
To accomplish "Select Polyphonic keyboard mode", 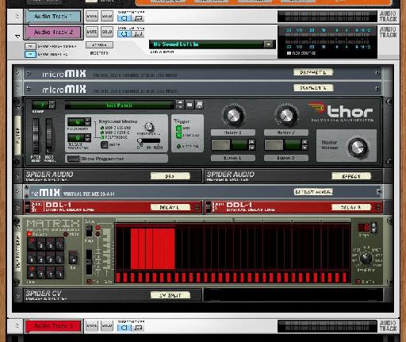I will tap(102, 137).
